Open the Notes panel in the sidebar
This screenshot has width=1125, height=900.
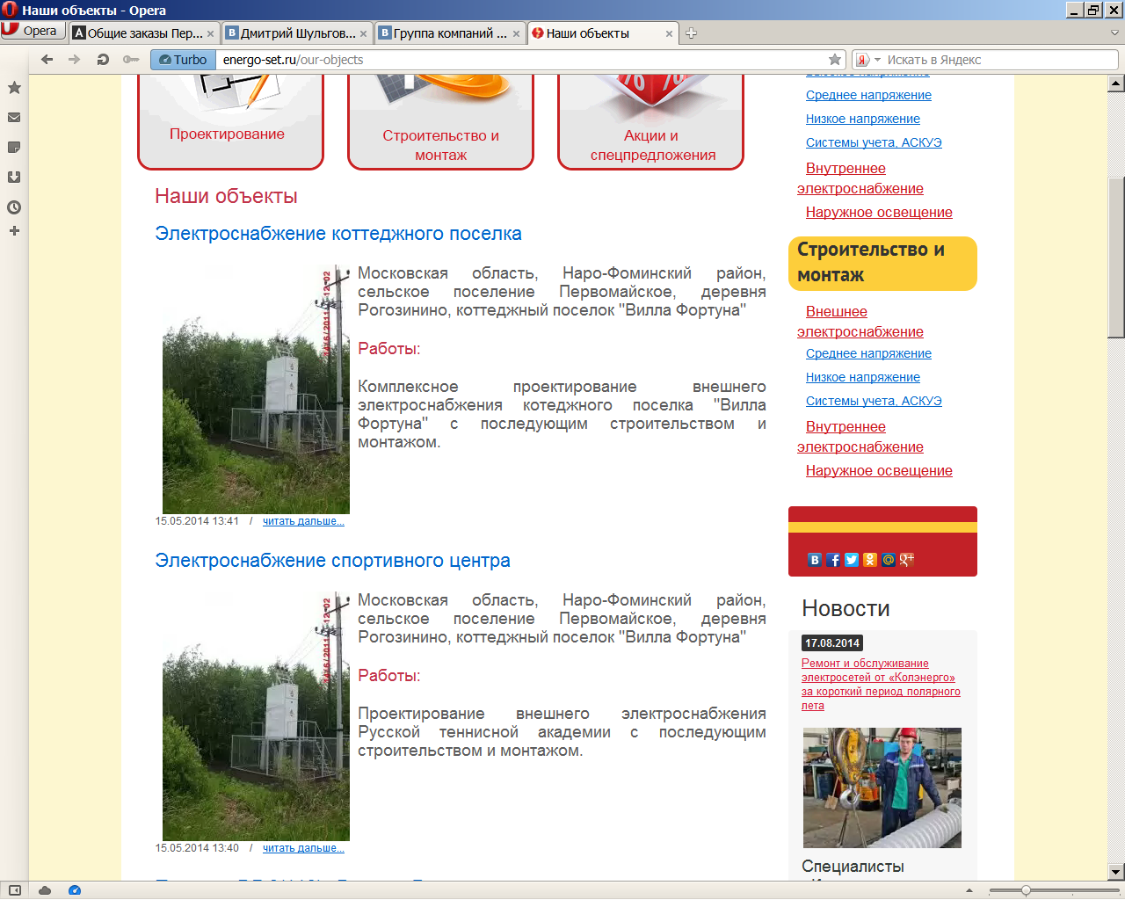point(14,148)
